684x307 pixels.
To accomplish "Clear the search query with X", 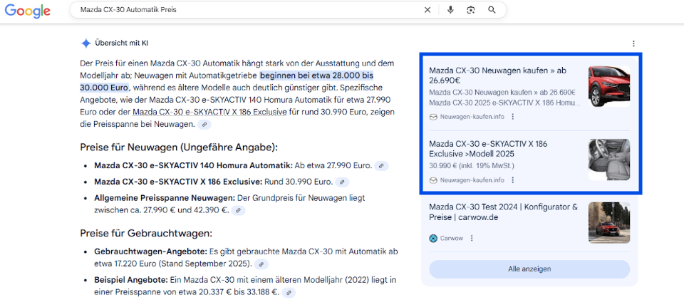I will (x=427, y=10).
